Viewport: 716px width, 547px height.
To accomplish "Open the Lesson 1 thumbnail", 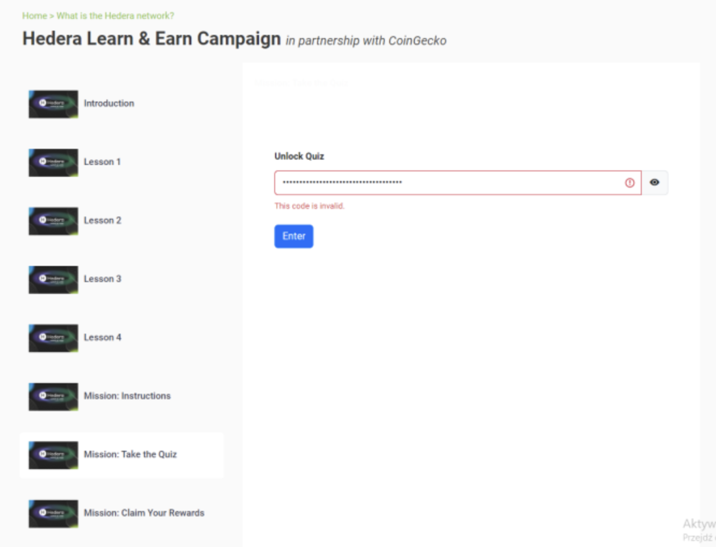I will point(53,162).
